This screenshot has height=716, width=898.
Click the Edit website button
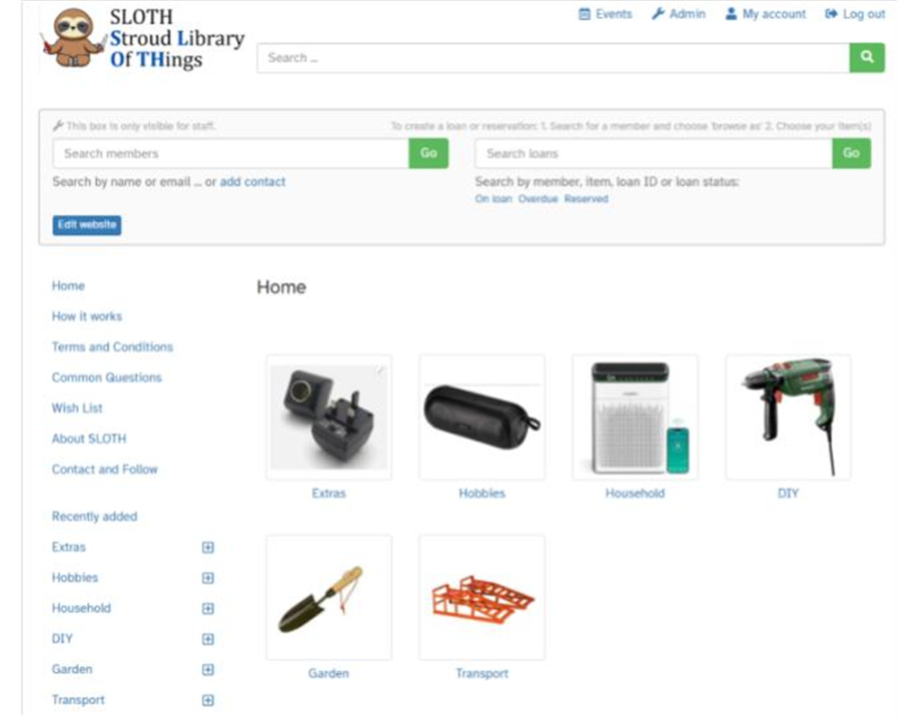pyautogui.click(x=86, y=225)
